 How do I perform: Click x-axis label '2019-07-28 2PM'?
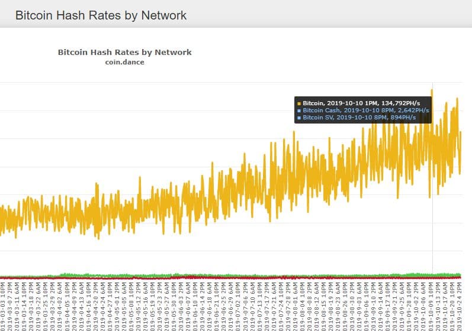click(288, 306)
